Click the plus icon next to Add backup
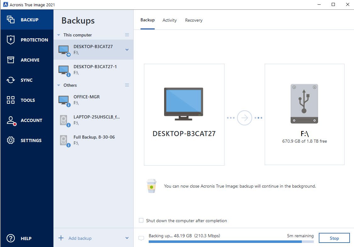This screenshot has width=354, height=247. (61, 238)
